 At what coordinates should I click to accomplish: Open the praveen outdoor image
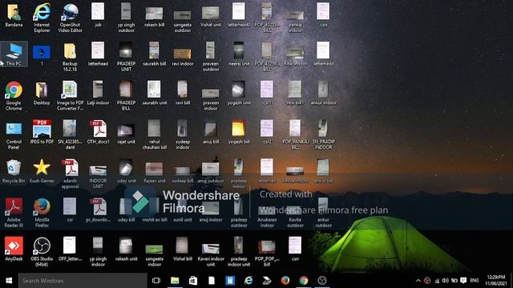coord(211,57)
